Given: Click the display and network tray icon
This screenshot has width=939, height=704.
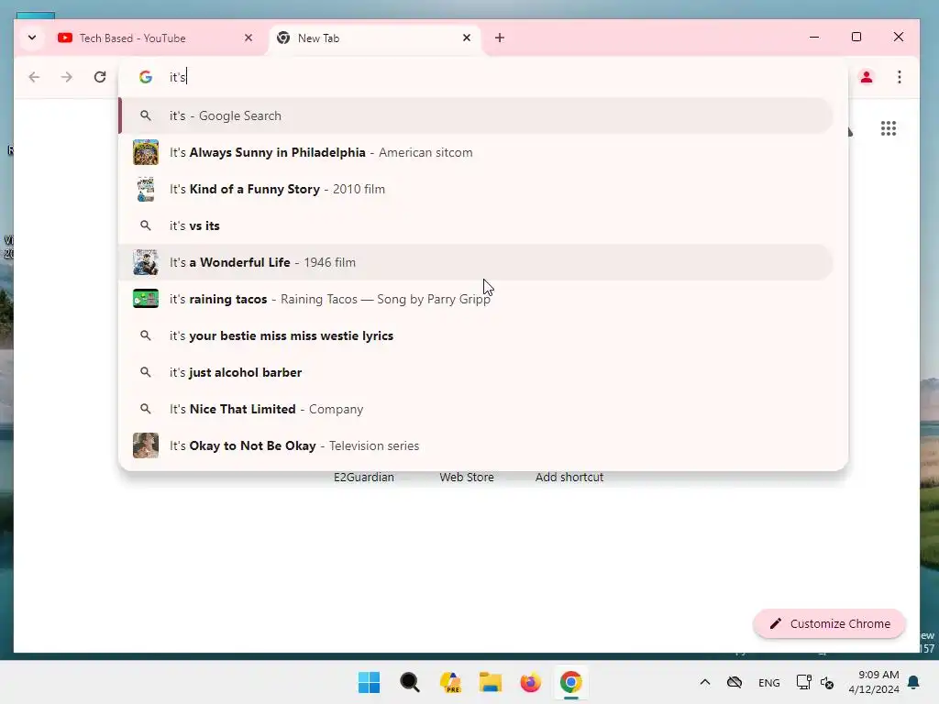Looking at the screenshot, I should click(803, 682).
